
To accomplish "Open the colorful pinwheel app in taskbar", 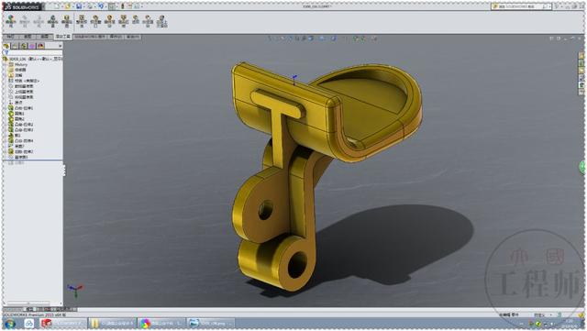I will (161, 323).
